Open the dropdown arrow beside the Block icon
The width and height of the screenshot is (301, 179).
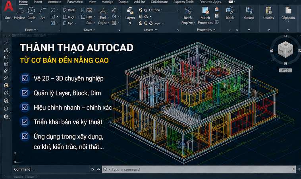coord(236,10)
